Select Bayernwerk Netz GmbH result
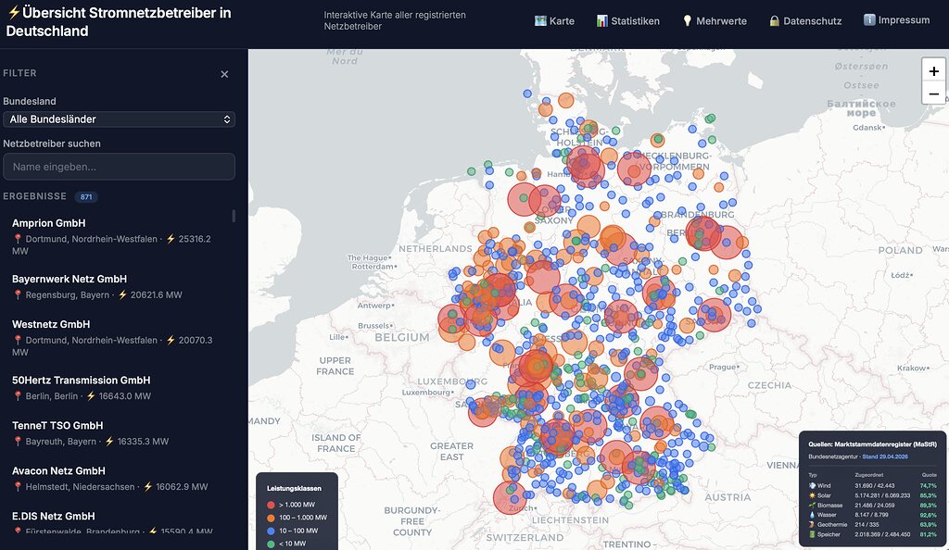Screen dimensions: 949x550 coord(118,286)
